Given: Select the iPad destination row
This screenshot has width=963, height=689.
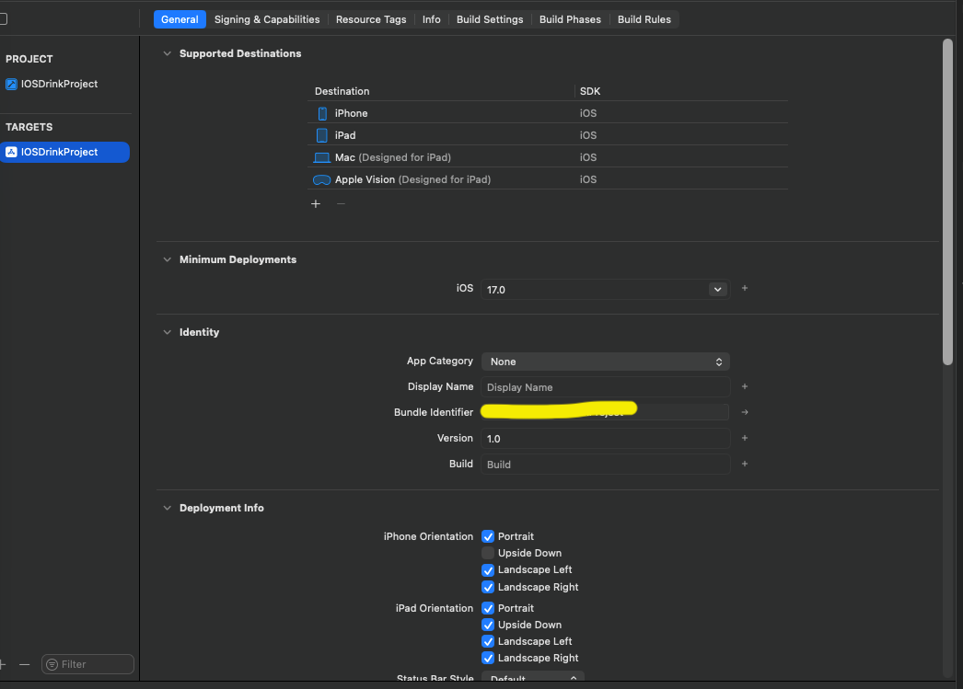Looking at the screenshot, I should 547,135.
